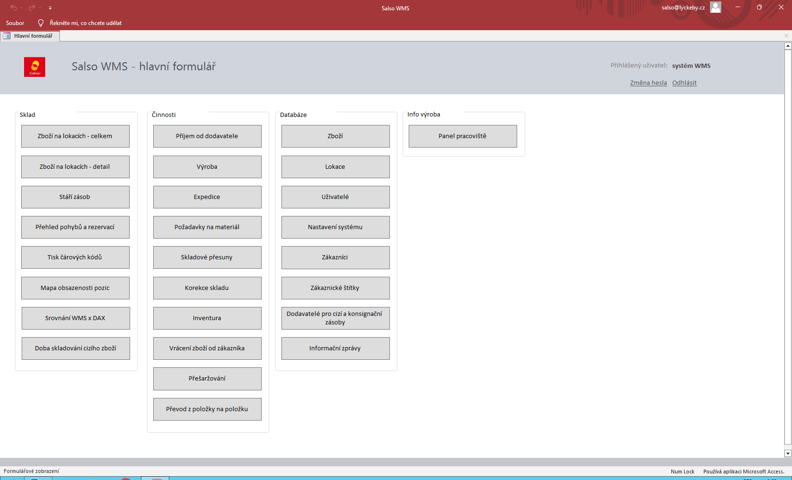Click the vertical scrollbar up arrow
792x480 pixels.
(787, 46)
